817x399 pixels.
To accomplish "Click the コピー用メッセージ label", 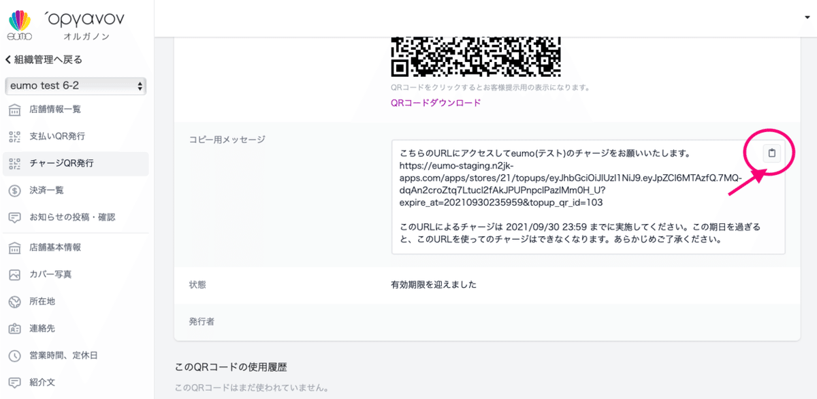I will pos(227,140).
